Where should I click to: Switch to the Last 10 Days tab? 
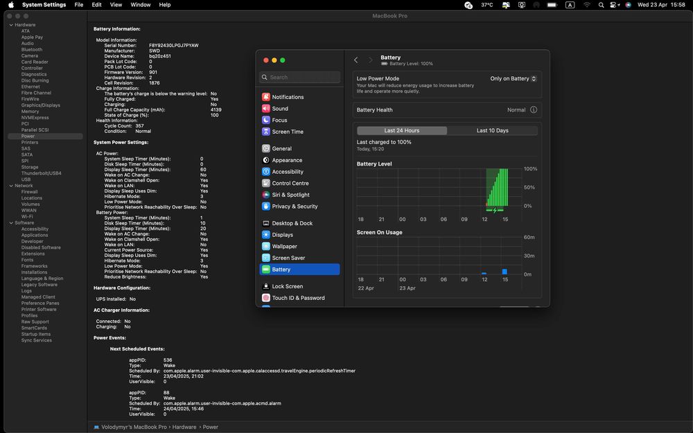click(492, 130)
